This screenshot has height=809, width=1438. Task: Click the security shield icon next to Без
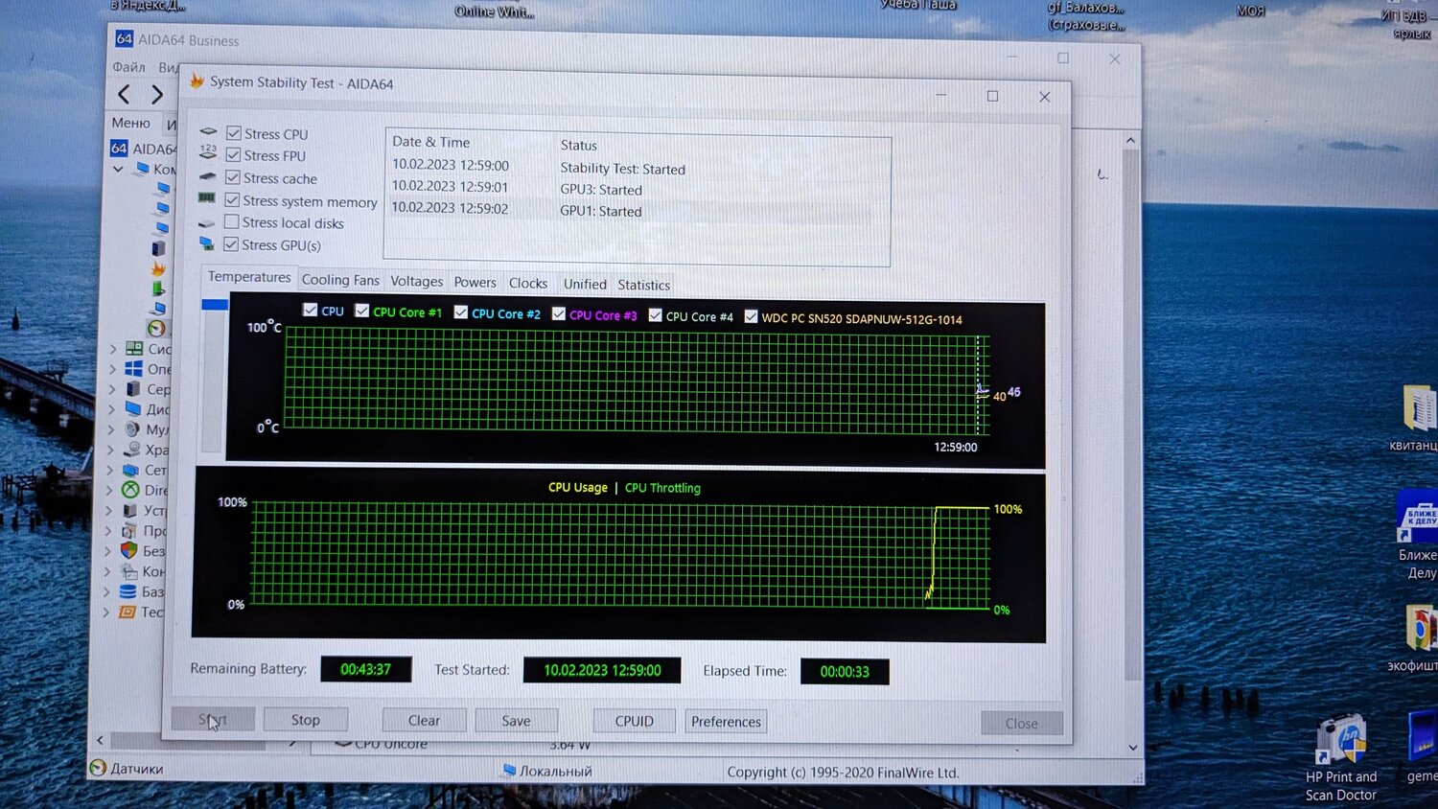coord(128,550)
